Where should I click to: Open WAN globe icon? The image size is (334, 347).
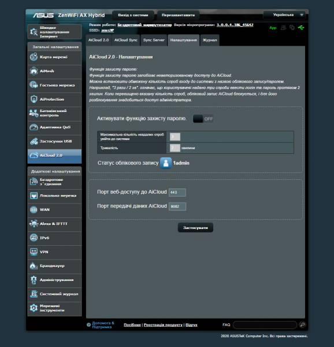34,209
